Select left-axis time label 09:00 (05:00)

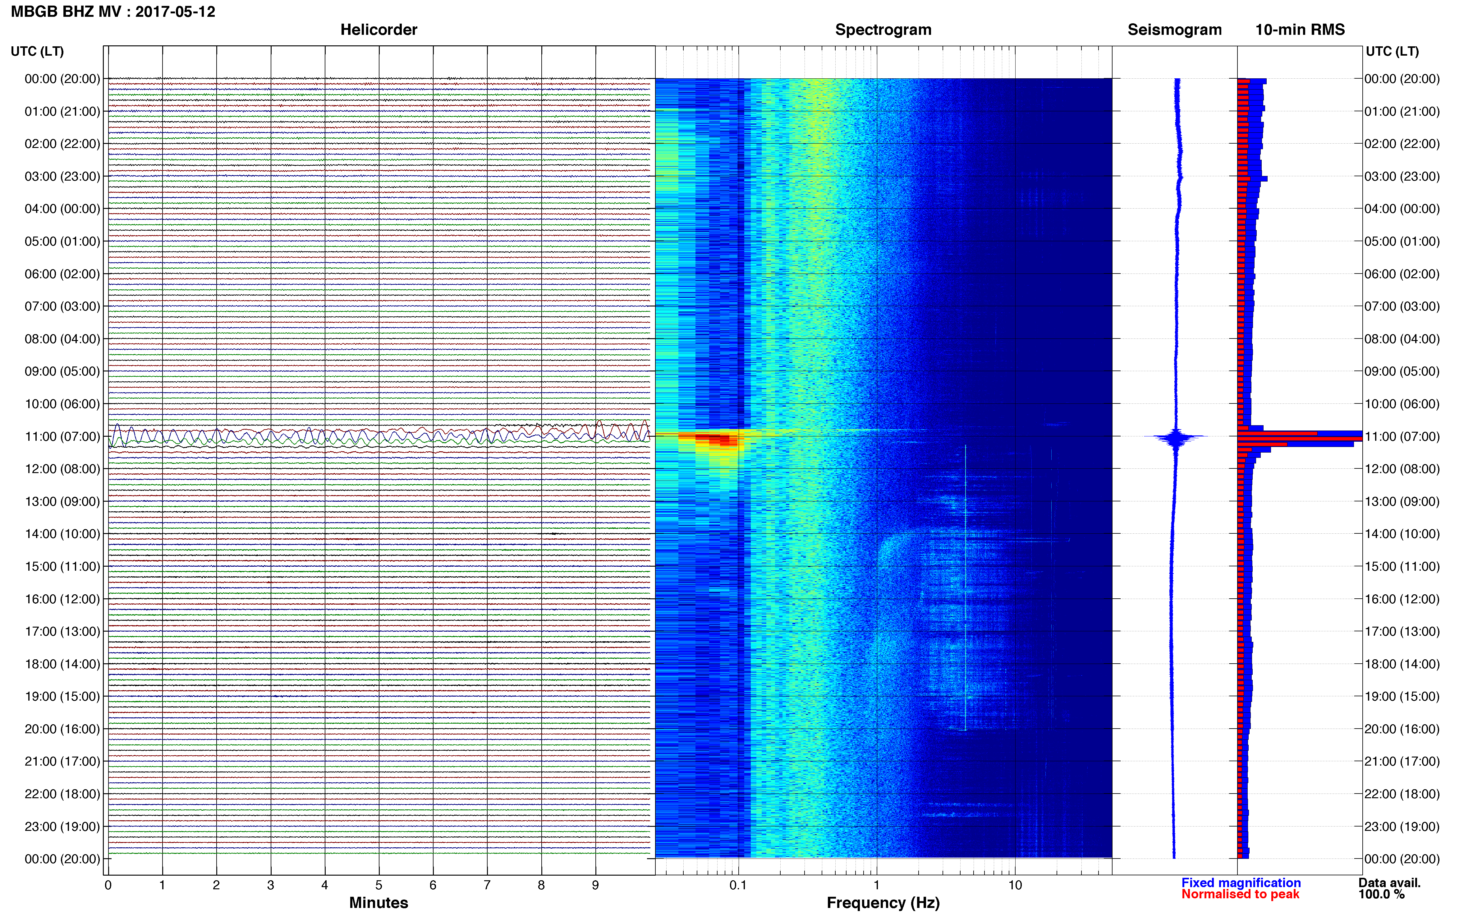[62, 371]
